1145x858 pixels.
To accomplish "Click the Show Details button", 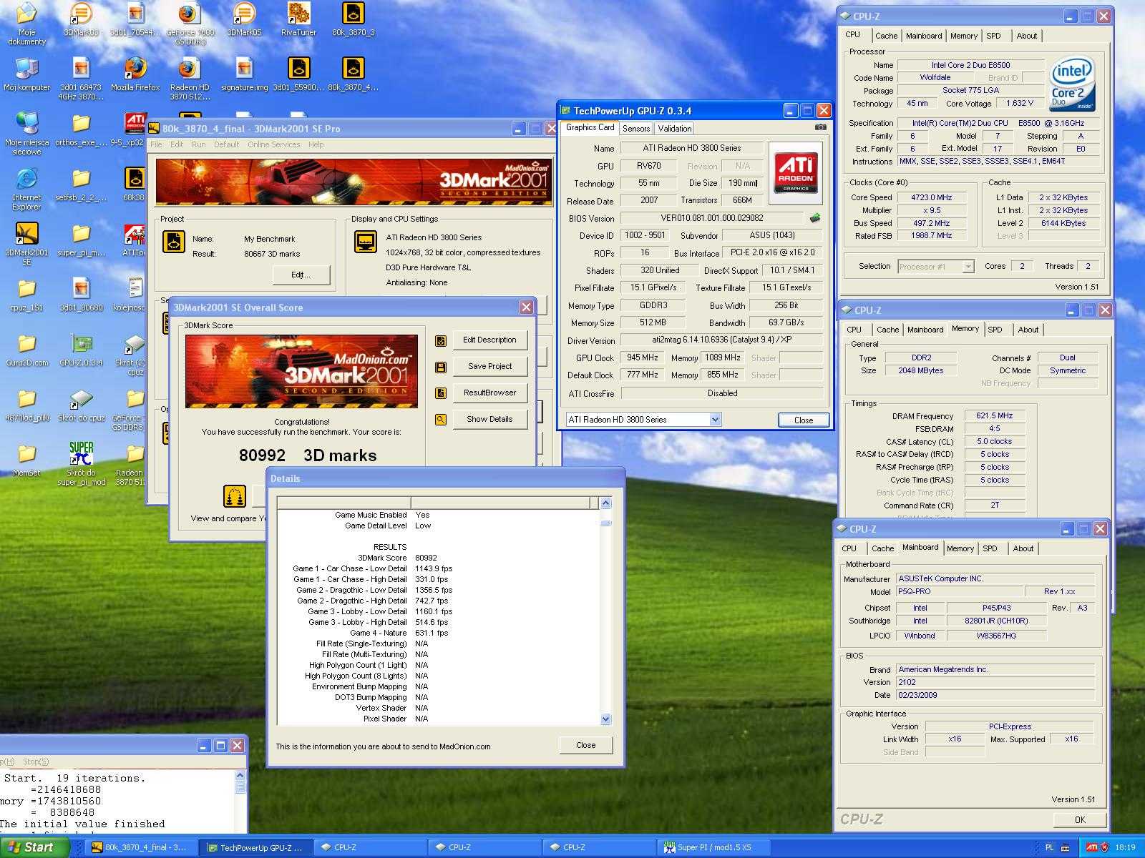I will click(489, 420).
